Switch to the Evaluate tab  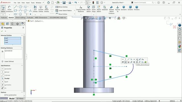pos(30,18)
